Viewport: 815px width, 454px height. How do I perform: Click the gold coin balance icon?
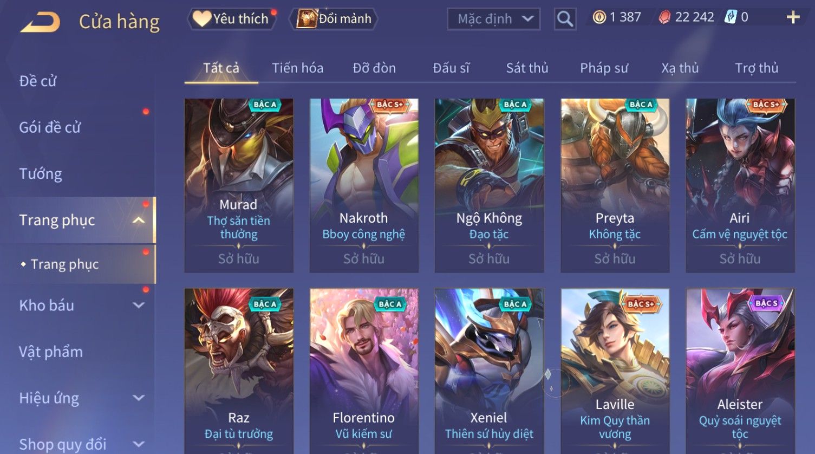click(599, 17)
